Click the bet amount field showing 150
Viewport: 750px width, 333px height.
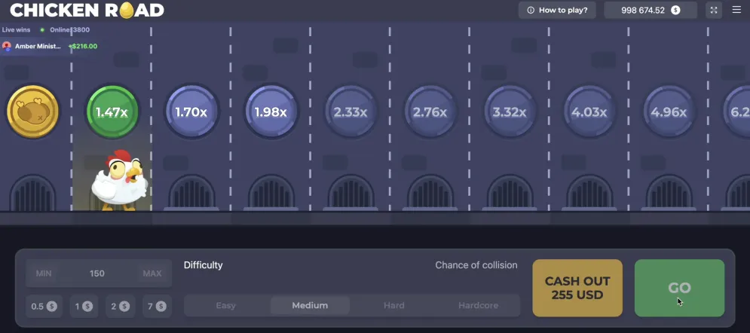click(x=99, y=273)
